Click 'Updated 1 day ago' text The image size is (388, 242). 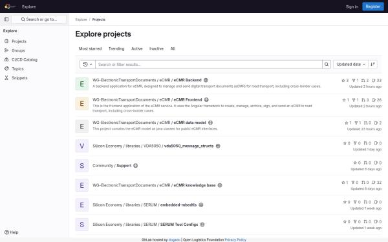[367, 150]
